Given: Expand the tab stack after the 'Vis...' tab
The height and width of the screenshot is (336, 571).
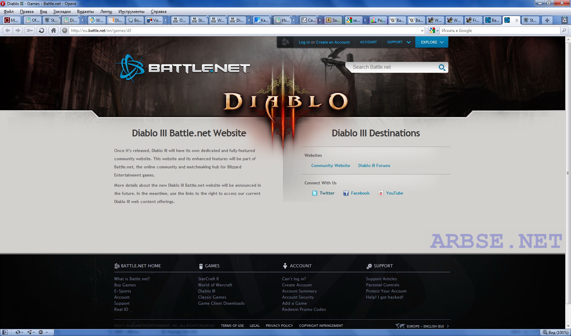Looking at the screenshot, I should tap(166, 20).
